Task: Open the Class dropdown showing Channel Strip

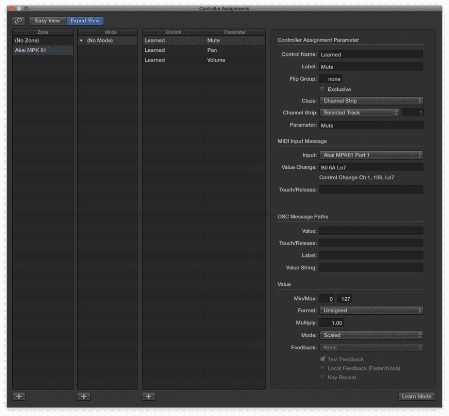Action: click(x=371, y=100)
